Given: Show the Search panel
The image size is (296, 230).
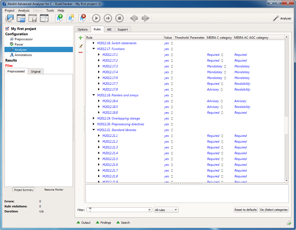Looking at the screenshot, I should pyautogui.click(x=123, y=223).
